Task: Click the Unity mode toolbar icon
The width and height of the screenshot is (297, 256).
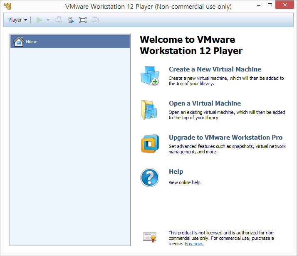Action: click(95, 20)
